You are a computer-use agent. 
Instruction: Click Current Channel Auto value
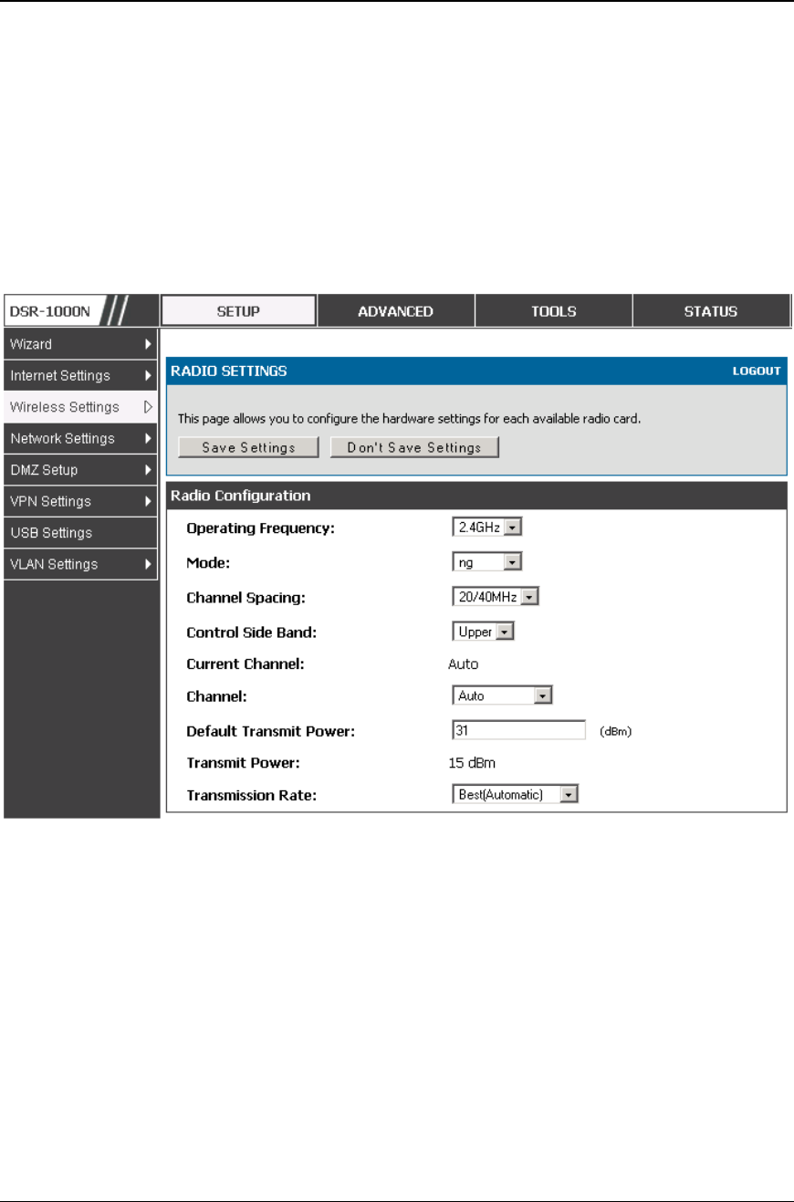(x=463, y=664)
